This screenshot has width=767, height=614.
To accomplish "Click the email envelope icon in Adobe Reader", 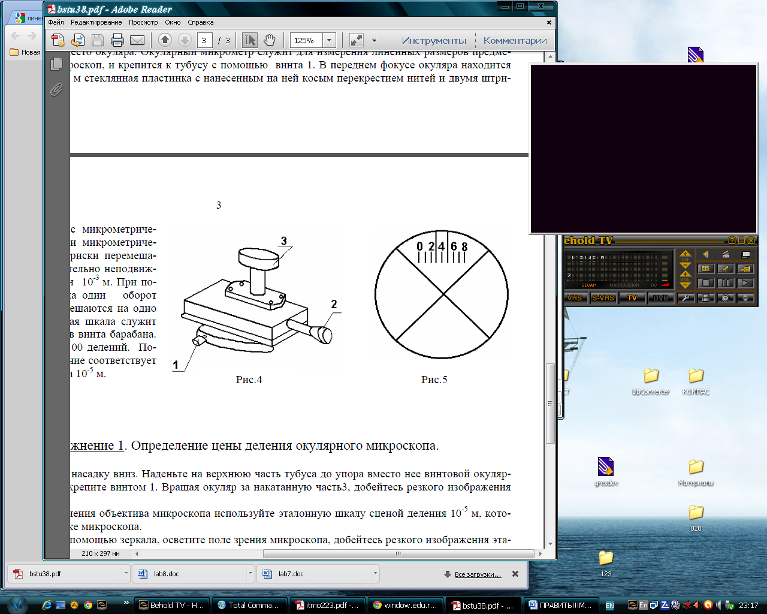I will (x=137, y=40).
